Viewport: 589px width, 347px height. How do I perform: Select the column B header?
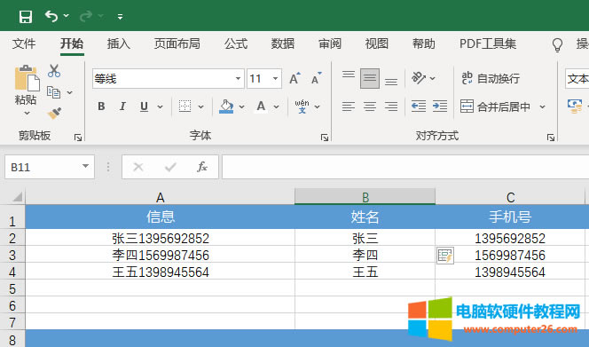[365, 197]
